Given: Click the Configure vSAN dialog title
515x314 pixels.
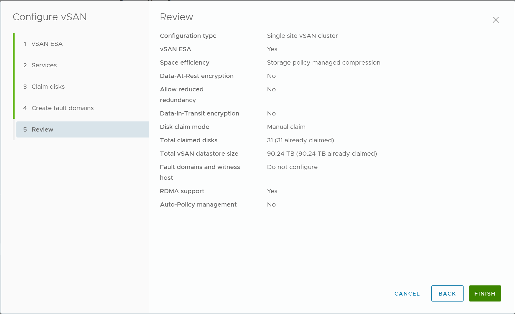Looking at the screenshot, I should coord(50,17).
